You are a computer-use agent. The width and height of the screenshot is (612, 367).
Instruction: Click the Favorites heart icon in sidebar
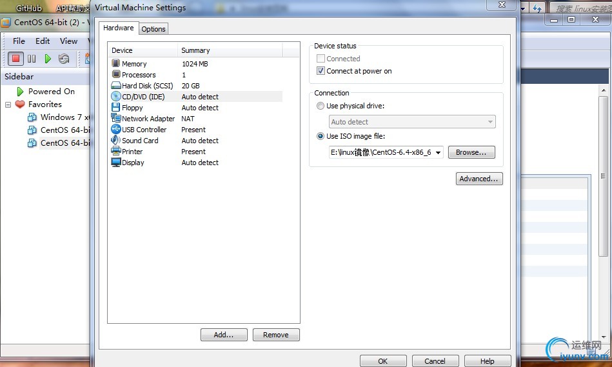click(x=20, y=104)
